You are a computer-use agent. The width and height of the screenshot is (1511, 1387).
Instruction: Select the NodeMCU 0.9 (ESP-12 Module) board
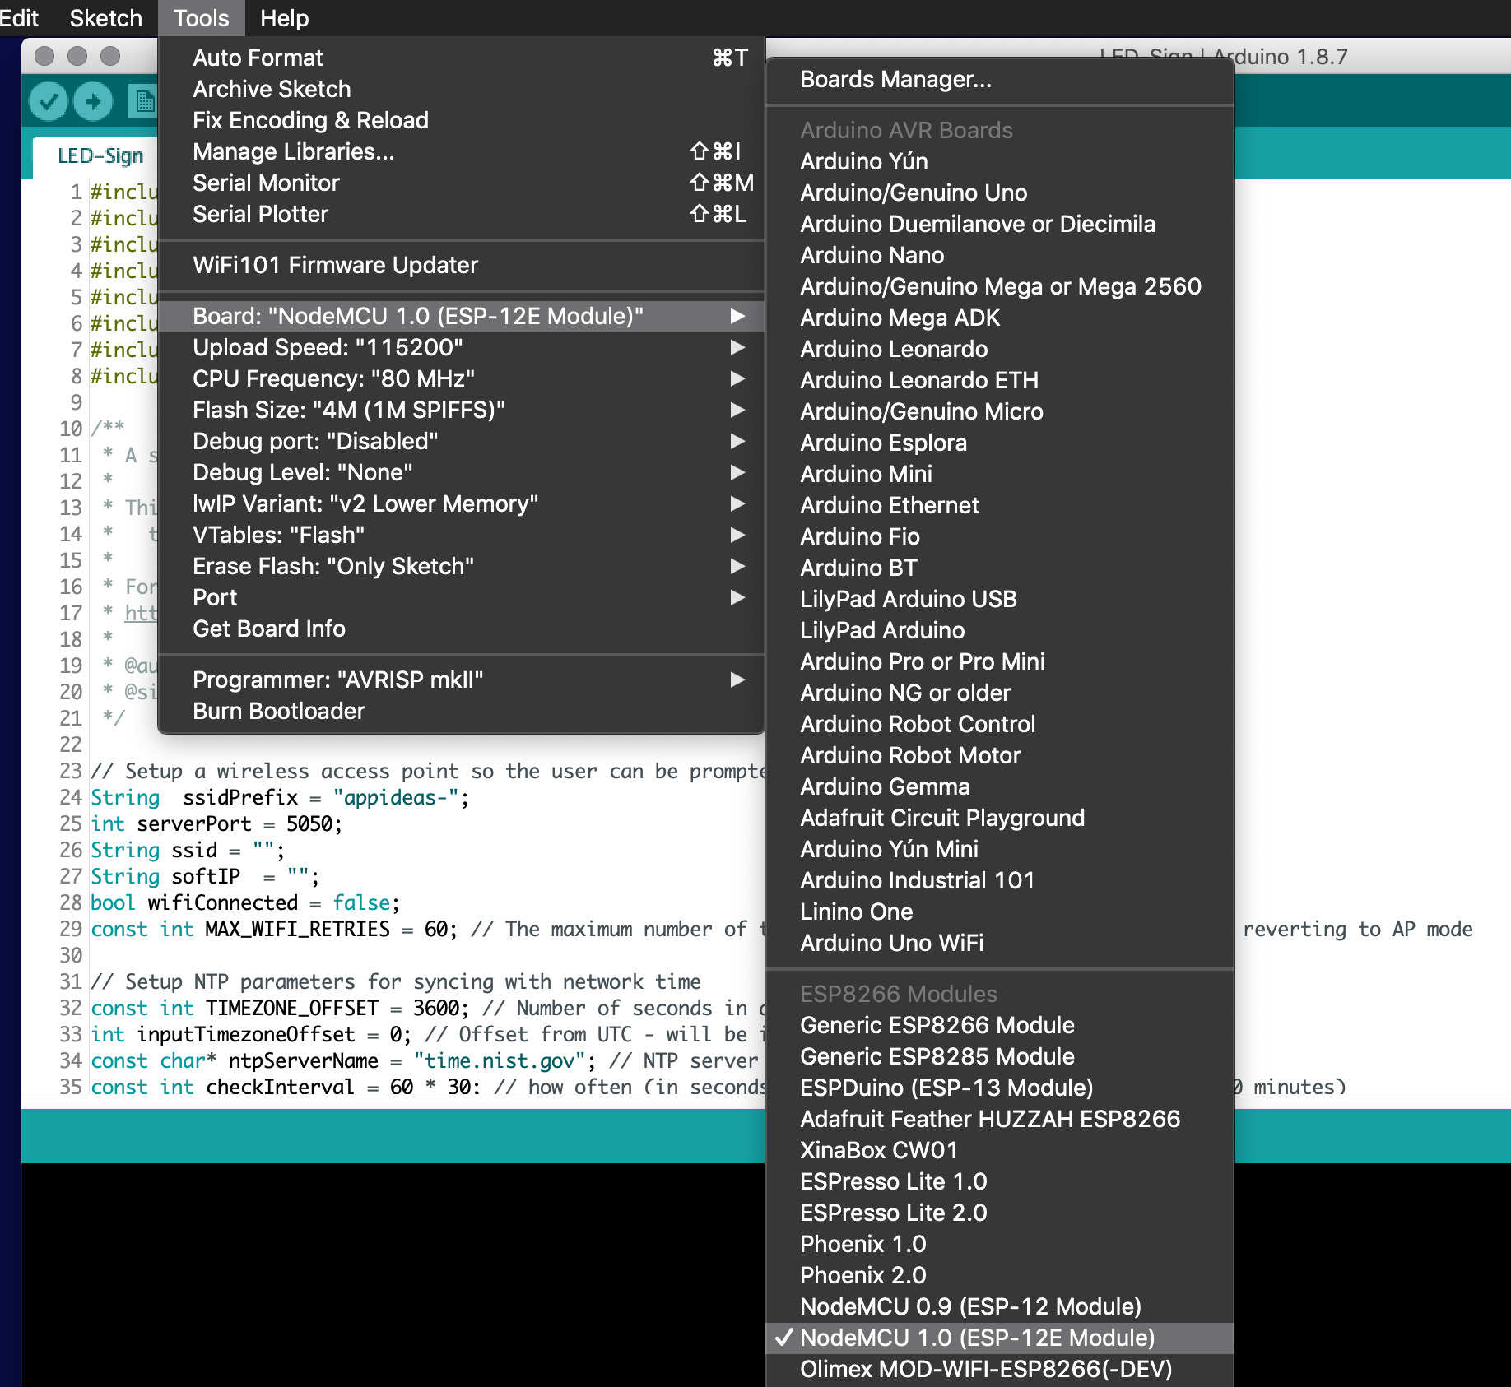[971, 1306]
